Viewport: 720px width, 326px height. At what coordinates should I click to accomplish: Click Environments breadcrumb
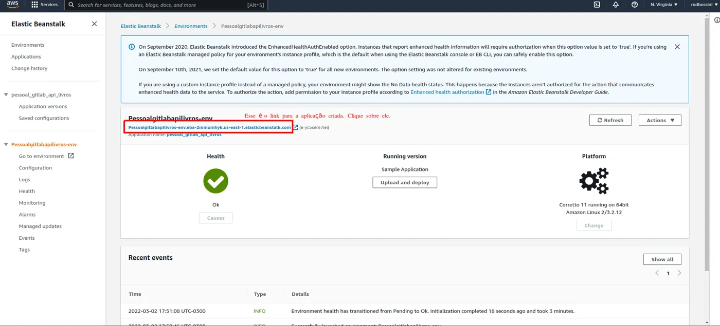point(191,26)
